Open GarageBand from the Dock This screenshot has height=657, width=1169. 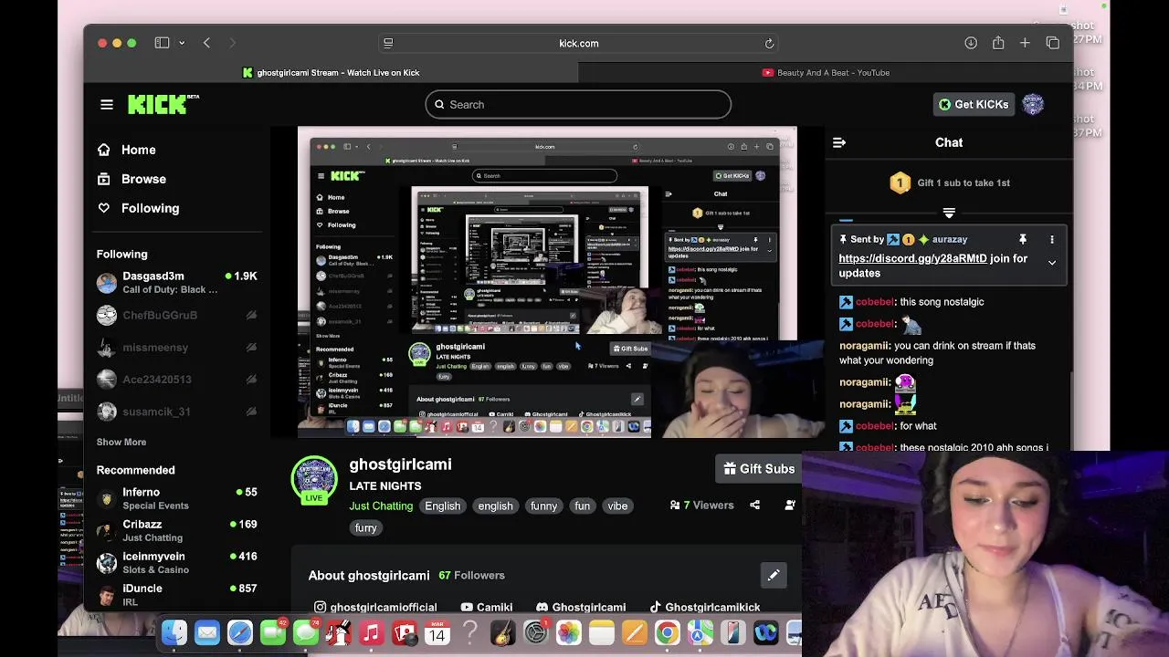pos(502,632)
